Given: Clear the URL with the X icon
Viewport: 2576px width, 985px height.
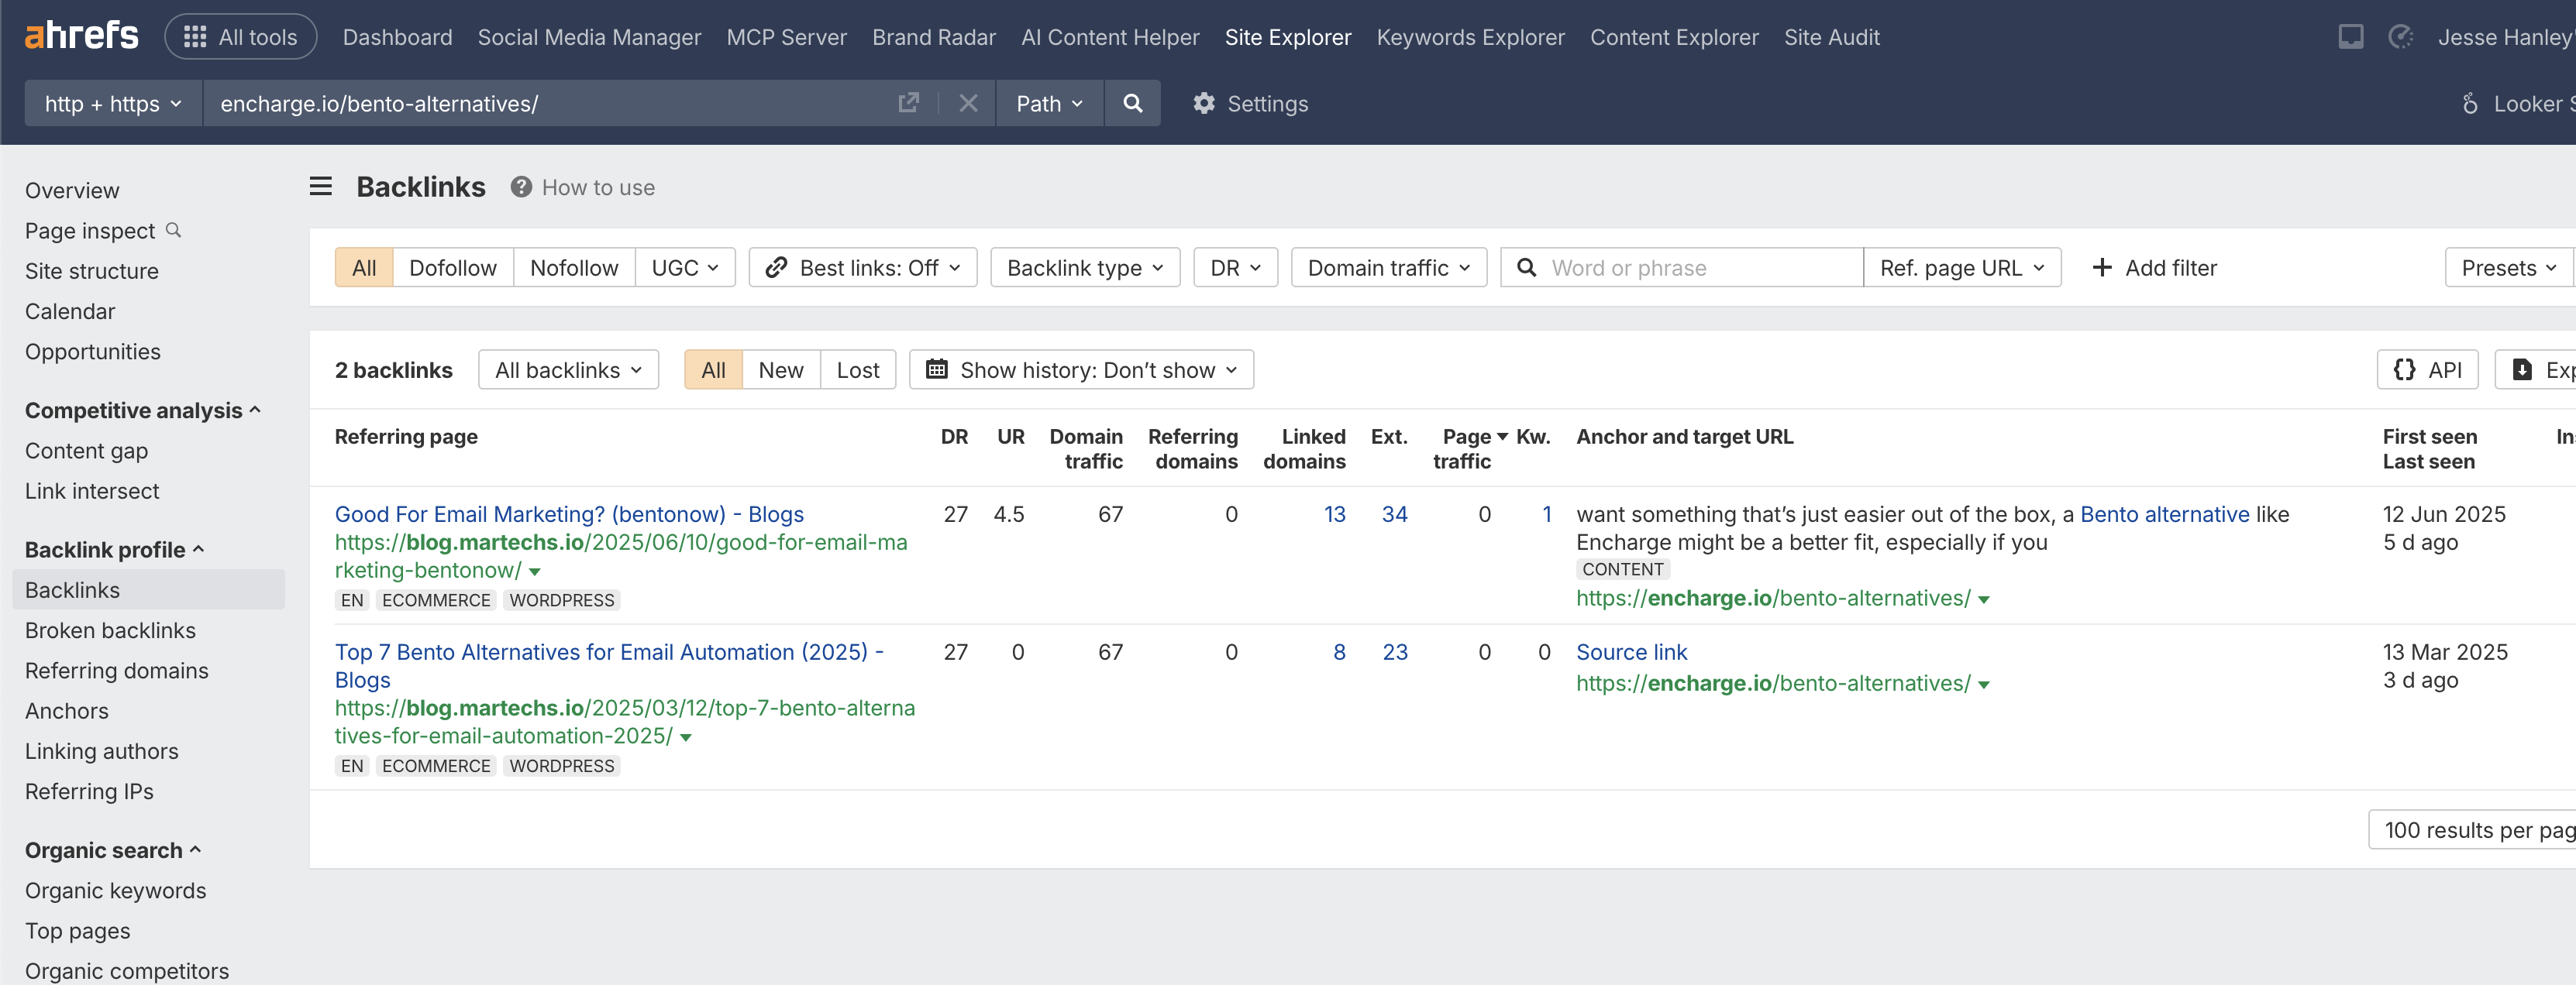Looking at the screenshot, I should tap(967, 104).
